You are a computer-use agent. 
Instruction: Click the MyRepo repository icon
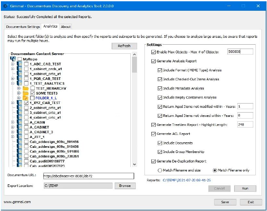click(12, 59)
